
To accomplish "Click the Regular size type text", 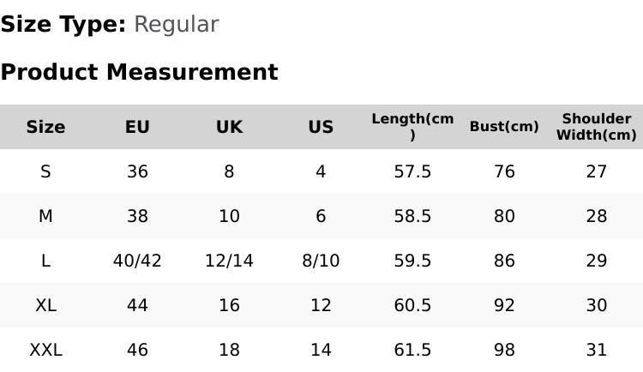I will [x=176, y=24].
